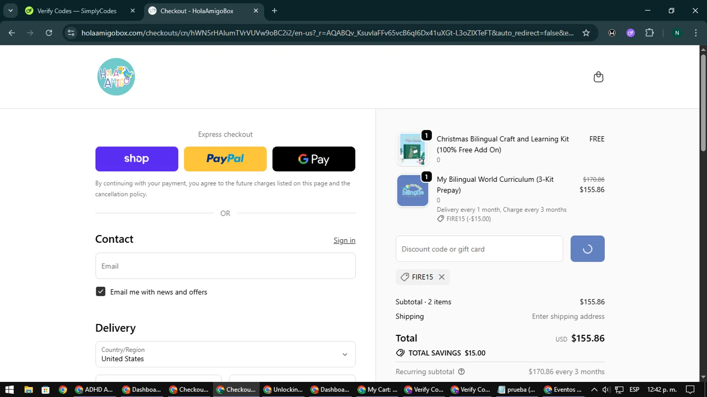Switch to Verify Codes — SimplyCodes tab

click(x=77, y=11)
